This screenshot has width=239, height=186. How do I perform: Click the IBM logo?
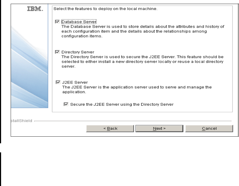coord(35,9)
